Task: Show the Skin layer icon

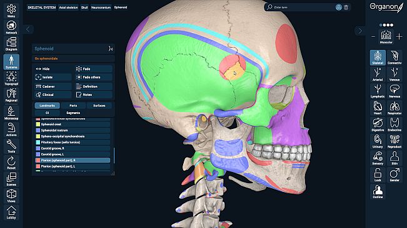Action: point(394,158)
